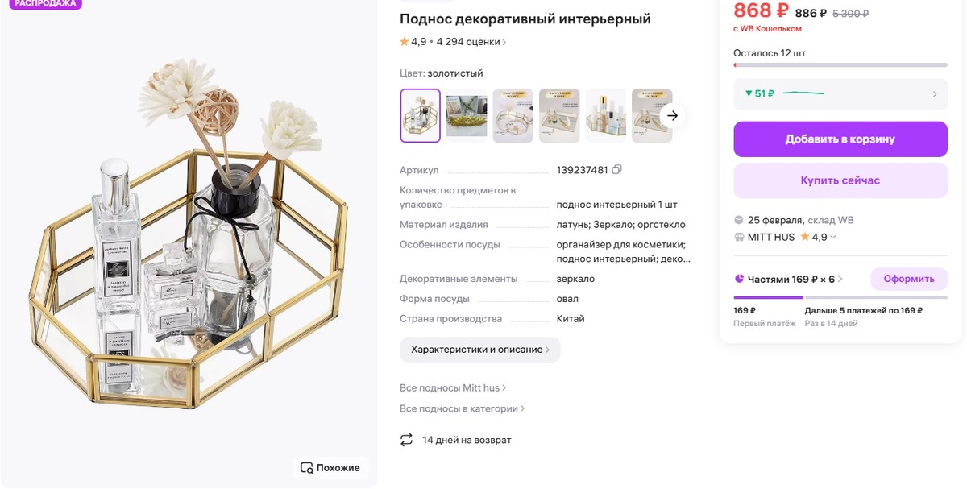The image size is (967, 489).
Task: Click the next arrow in color thumbnails
Action: [x=673, y=116]
